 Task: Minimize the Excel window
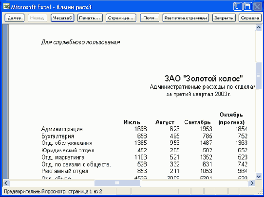[x=238, y=7]
